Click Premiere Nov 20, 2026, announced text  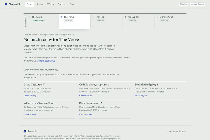[x=38, y=110]
